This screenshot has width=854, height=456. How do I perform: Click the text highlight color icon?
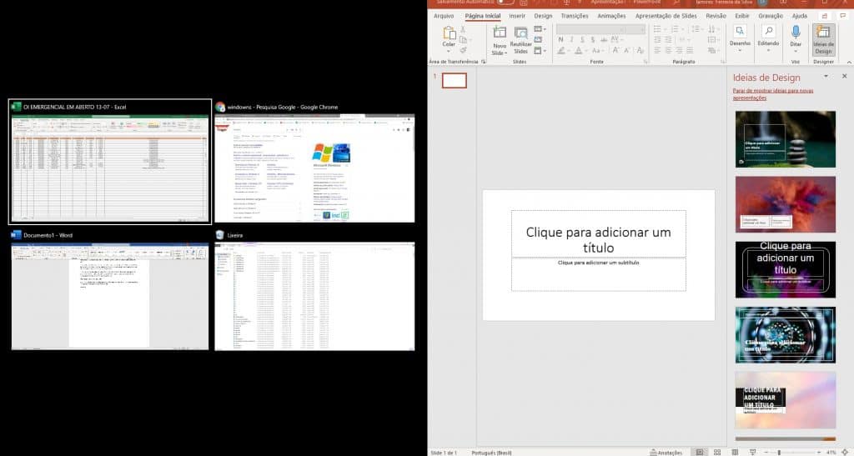[561, 51]
